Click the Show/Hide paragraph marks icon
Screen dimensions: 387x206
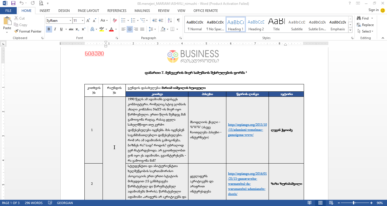(178, 20)
